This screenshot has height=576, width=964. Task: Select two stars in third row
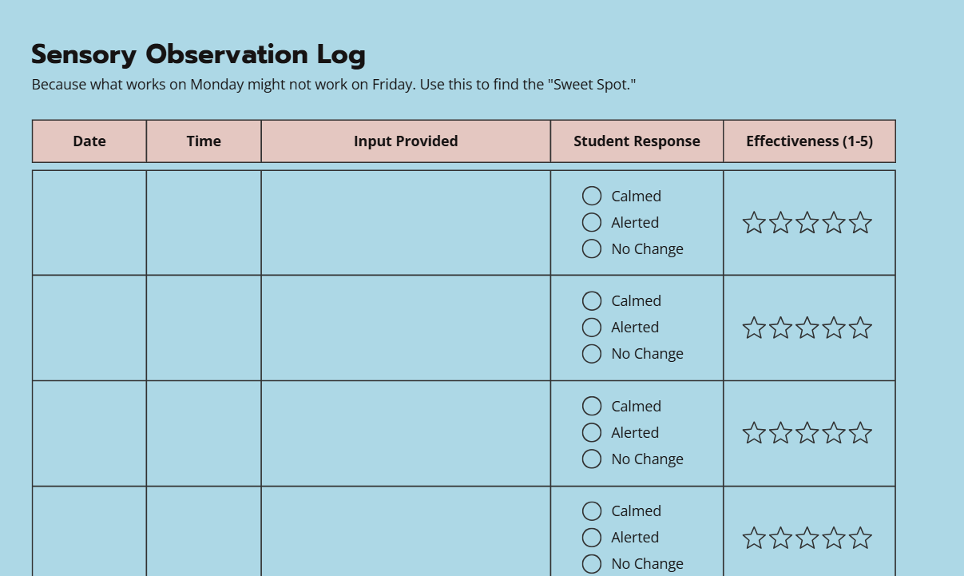pos(780,433)
